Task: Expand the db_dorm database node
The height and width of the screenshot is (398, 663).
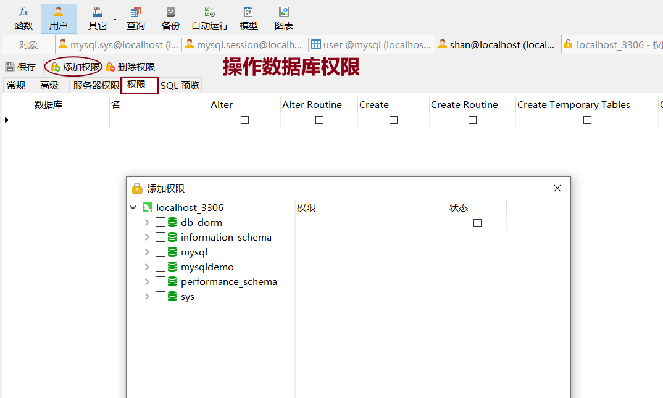Action: tap(147, 222)
